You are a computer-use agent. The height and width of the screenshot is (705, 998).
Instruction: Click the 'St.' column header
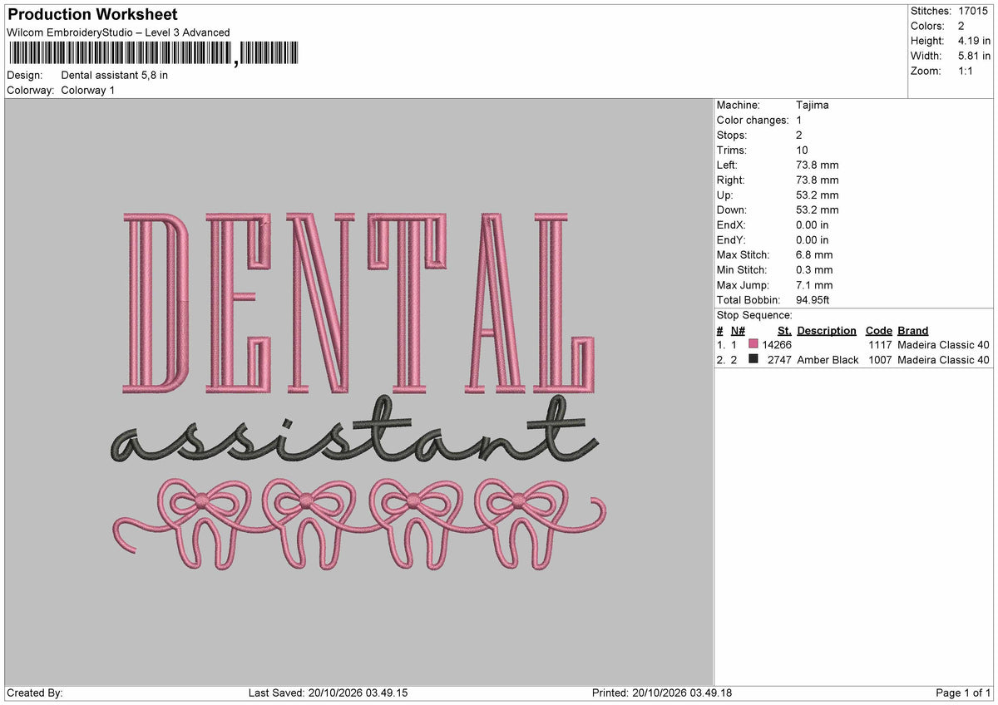pyautogui.click(x=784, y=330)
